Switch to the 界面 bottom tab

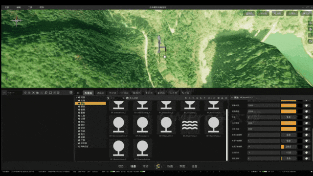(182, 166)
